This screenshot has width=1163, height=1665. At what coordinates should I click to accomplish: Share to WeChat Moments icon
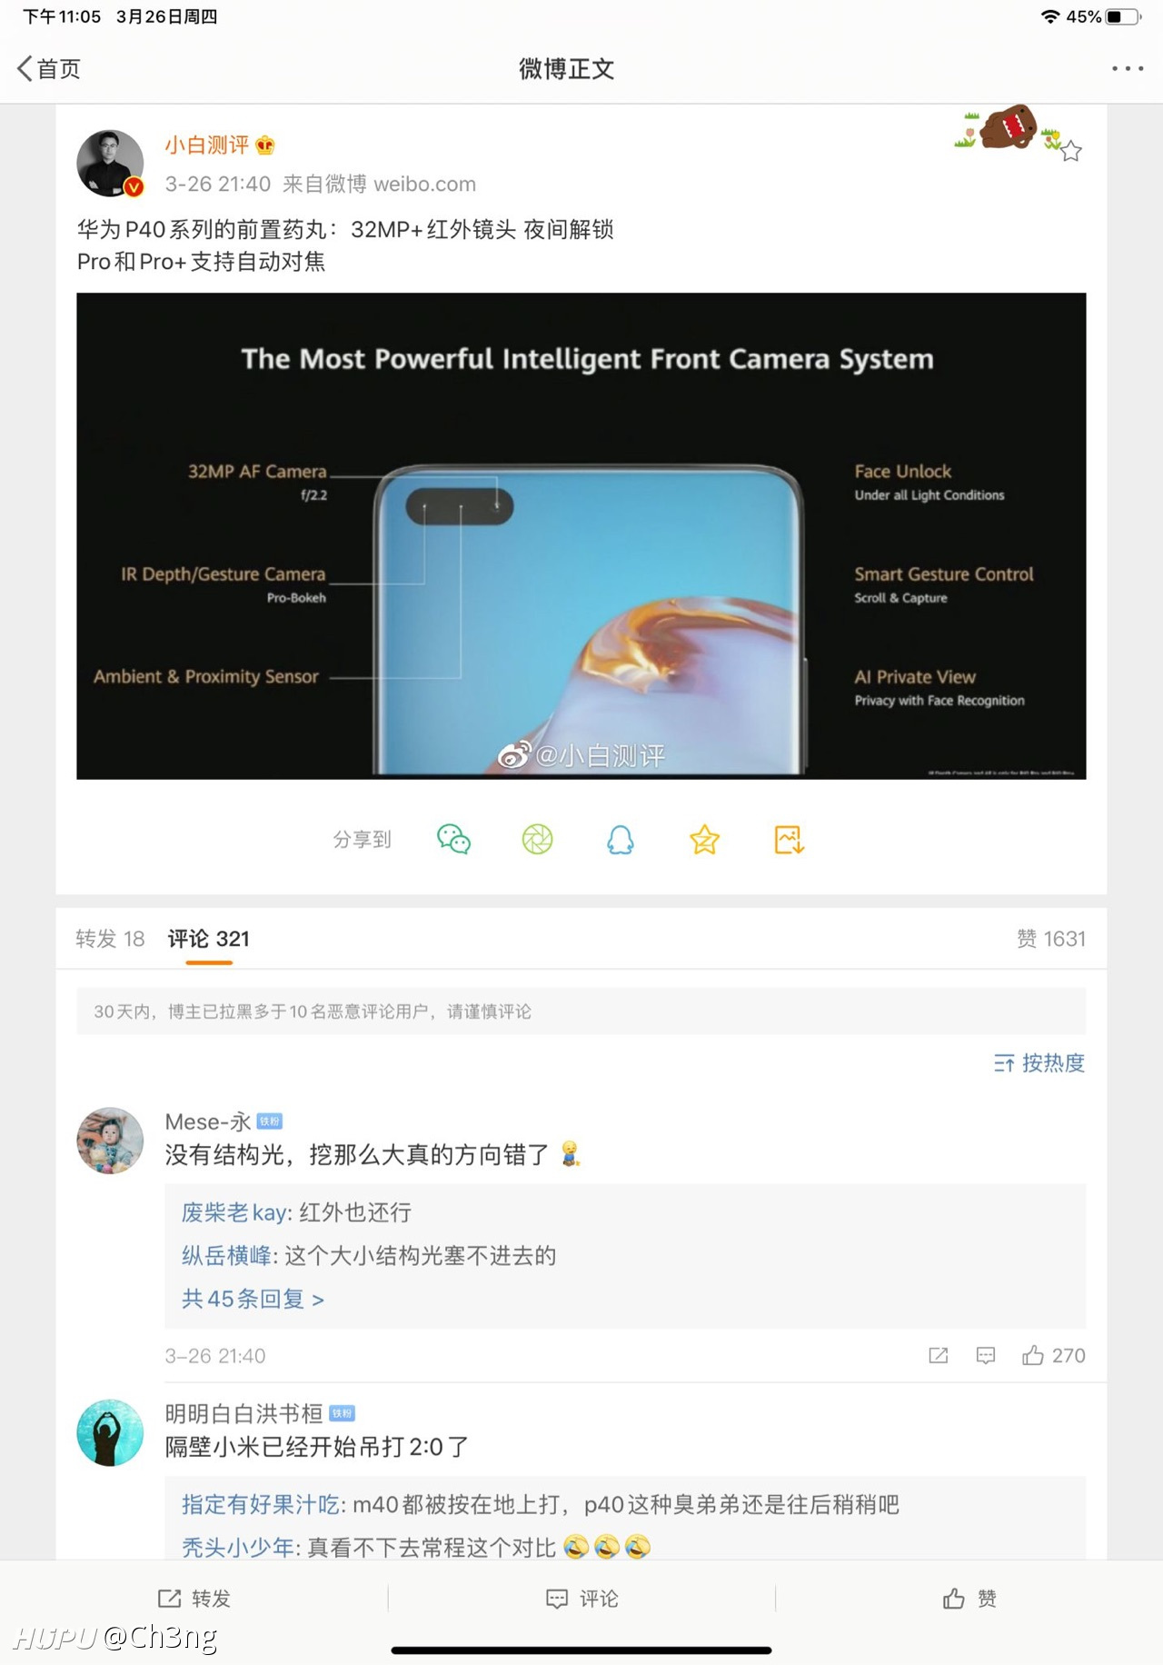537,839
